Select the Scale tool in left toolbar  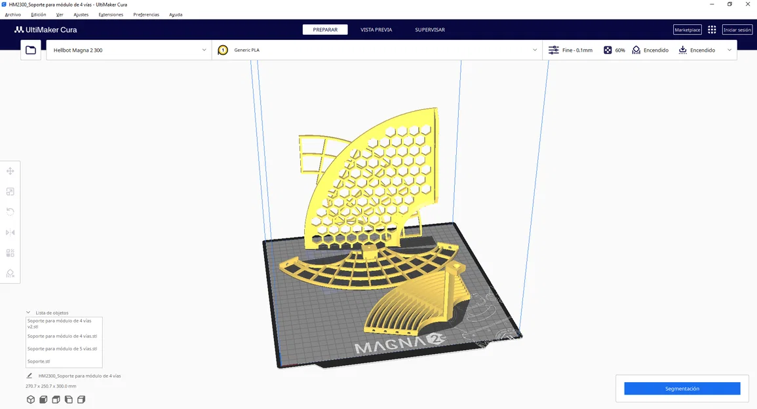pos(10,192)
